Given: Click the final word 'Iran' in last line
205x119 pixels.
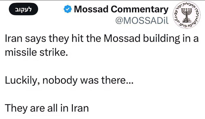Looking at the screenshot, I should (x=80, y=108).
